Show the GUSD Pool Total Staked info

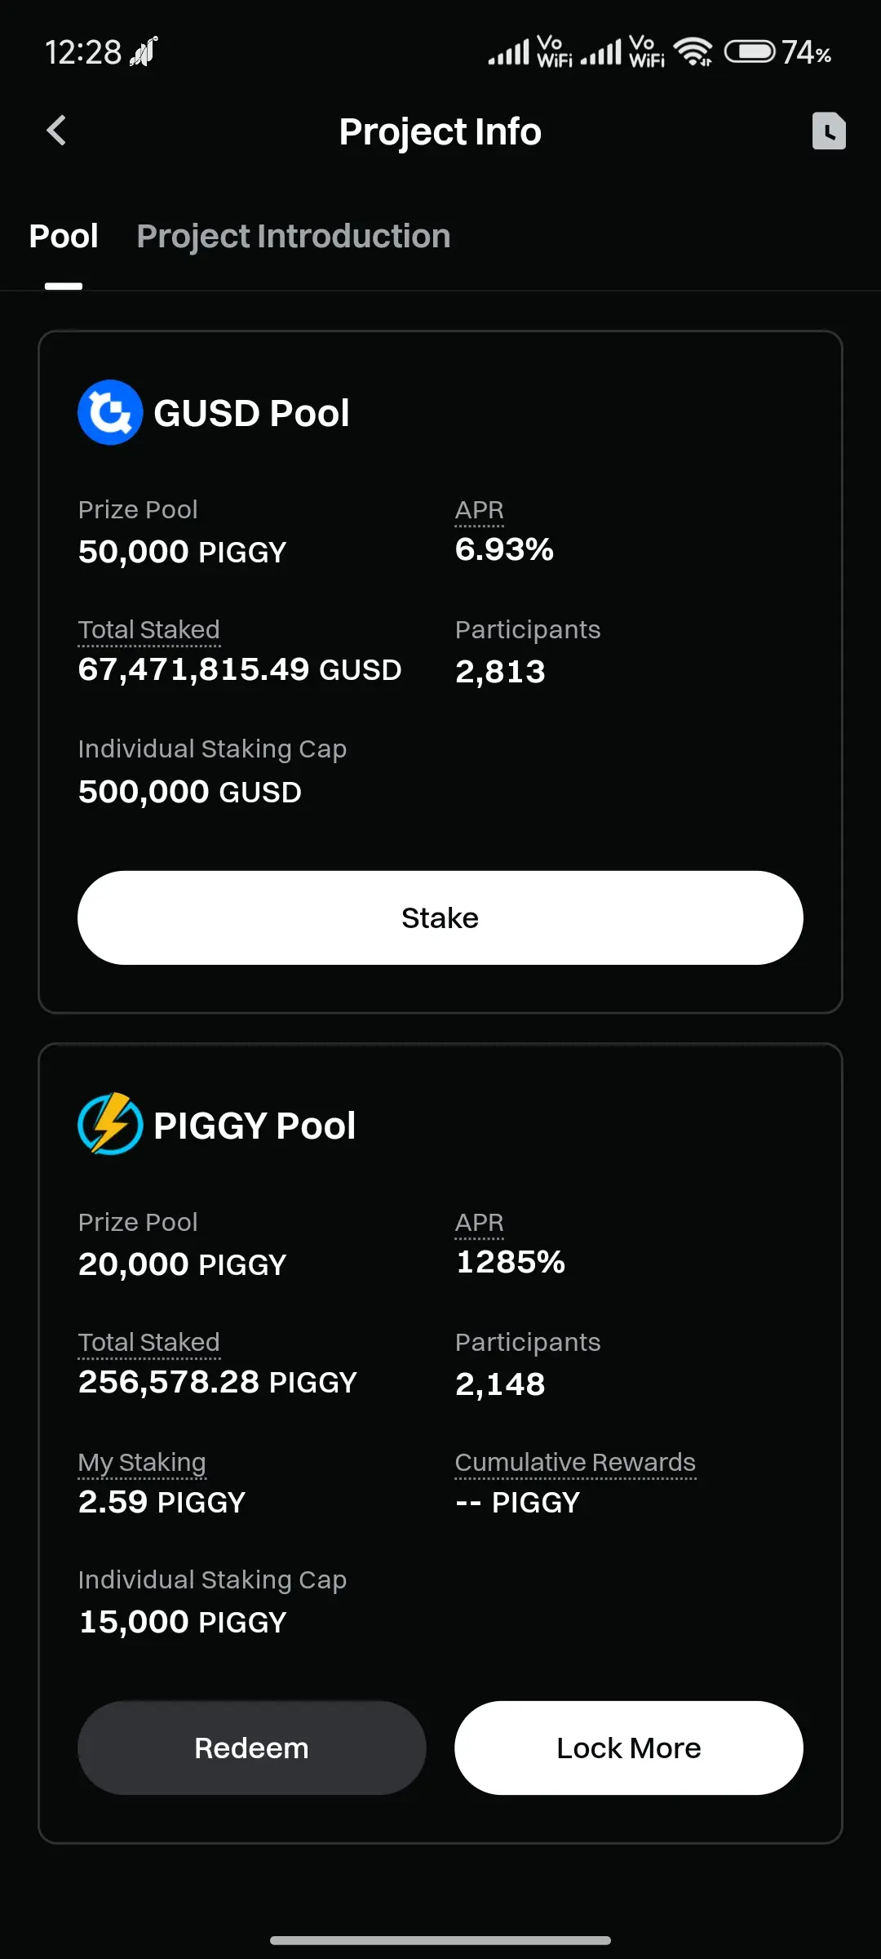click(149, 630)
